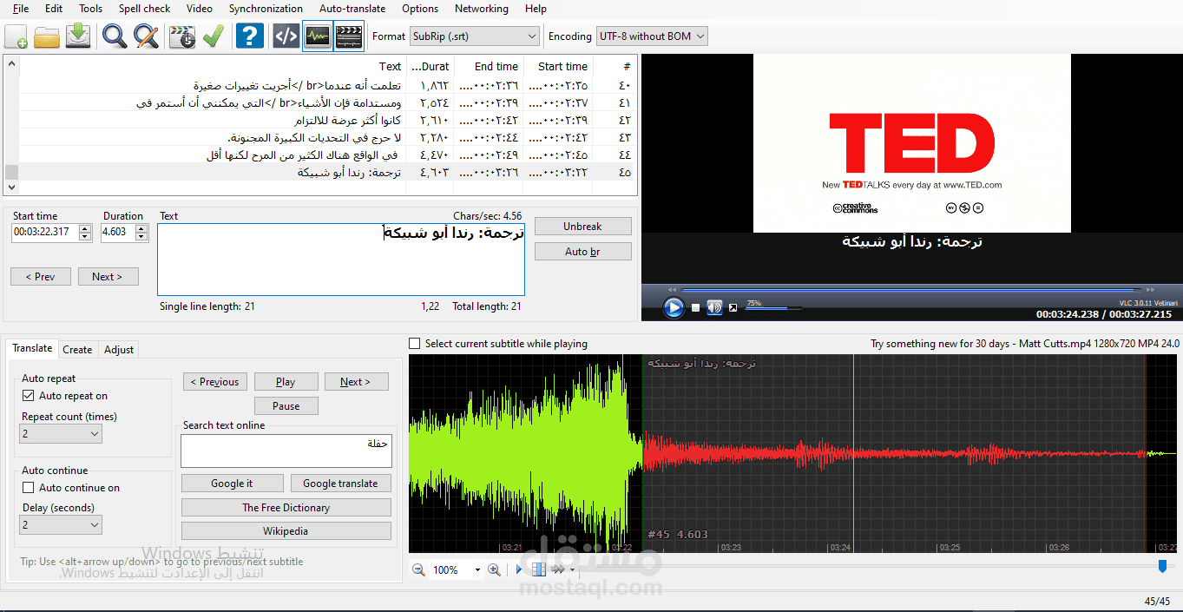Open the Tools menu
This screenshot has width=1183, height=612.
[x=90, y=9]
